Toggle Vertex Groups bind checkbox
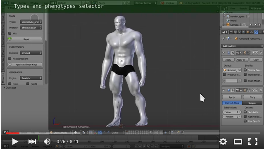The image size is (264, 149). 245,70
